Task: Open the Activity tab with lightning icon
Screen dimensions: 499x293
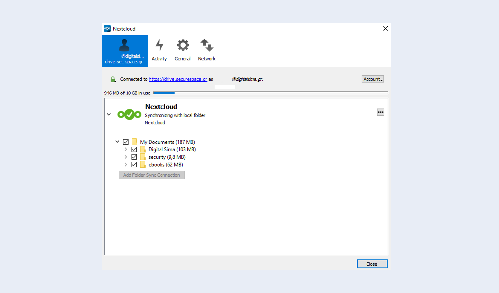Action: (159, 50)
